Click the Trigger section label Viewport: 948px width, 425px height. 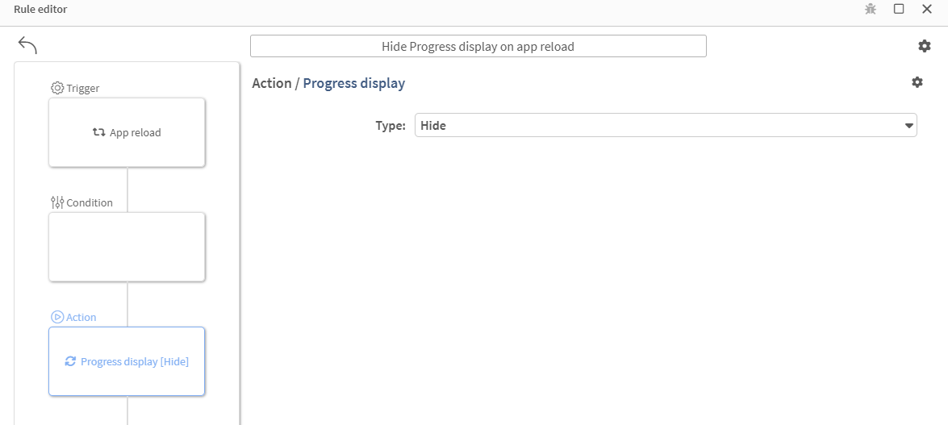tap(83, 88)
